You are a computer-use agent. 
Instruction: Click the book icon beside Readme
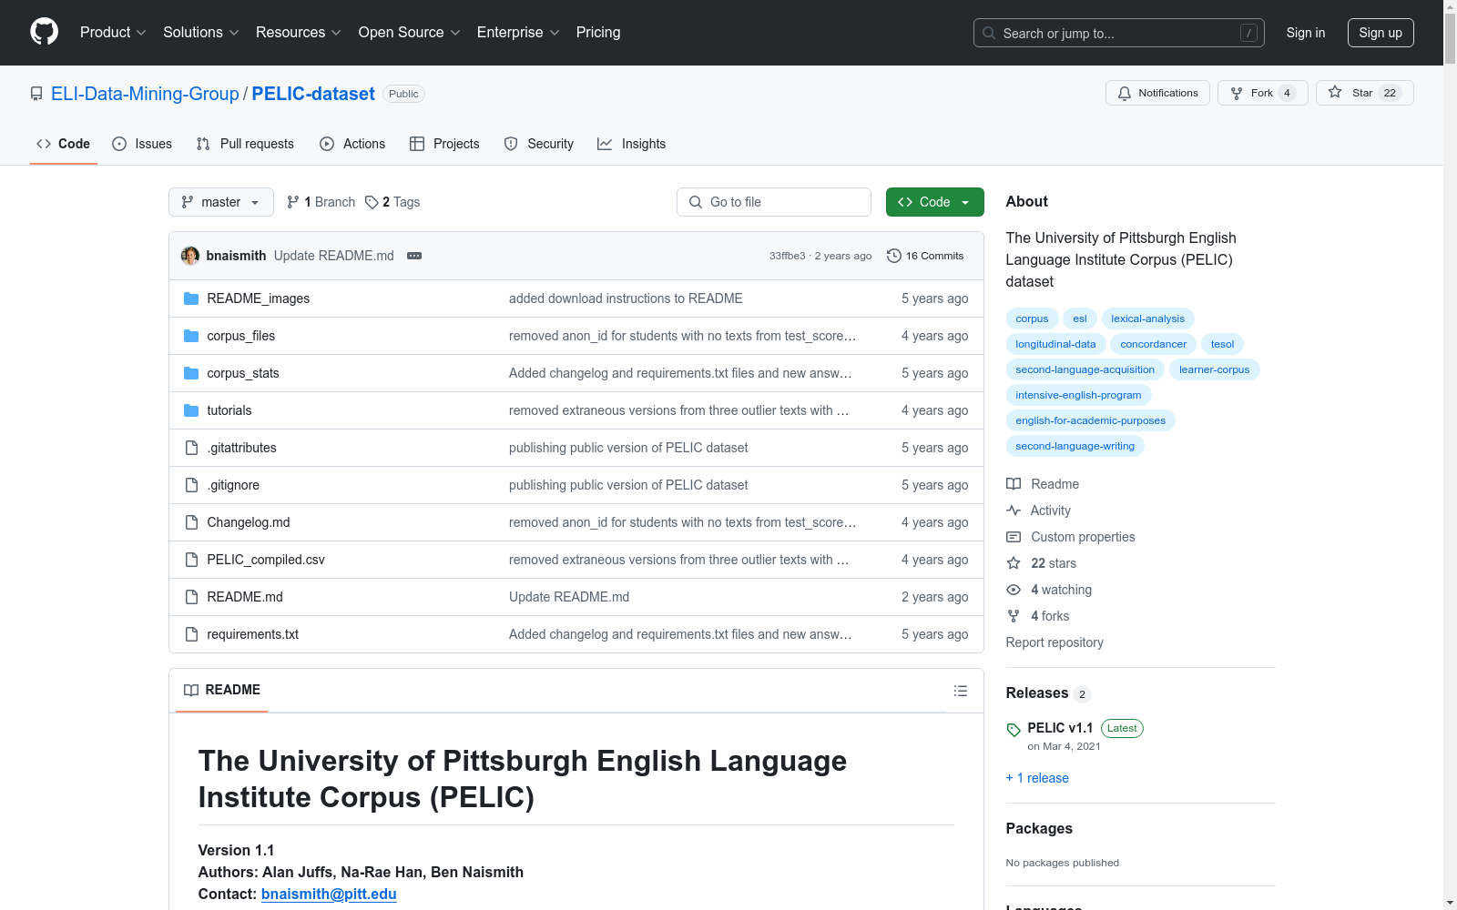(1014, 484)
